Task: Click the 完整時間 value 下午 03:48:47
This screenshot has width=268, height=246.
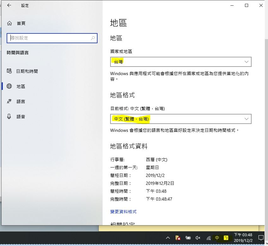Action: 159,199
